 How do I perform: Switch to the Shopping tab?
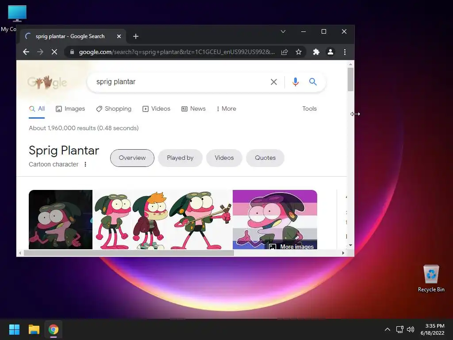click(x=114, y=109)
